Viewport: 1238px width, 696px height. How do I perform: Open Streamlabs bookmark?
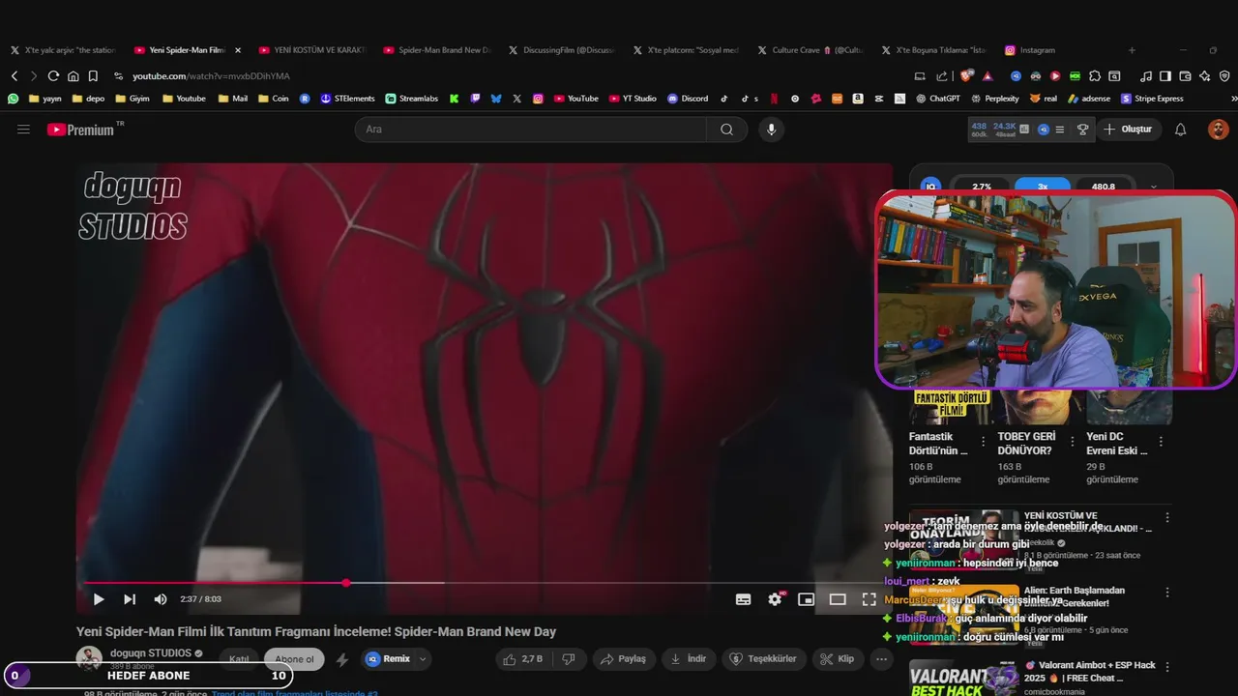click(x=411, y=98)
